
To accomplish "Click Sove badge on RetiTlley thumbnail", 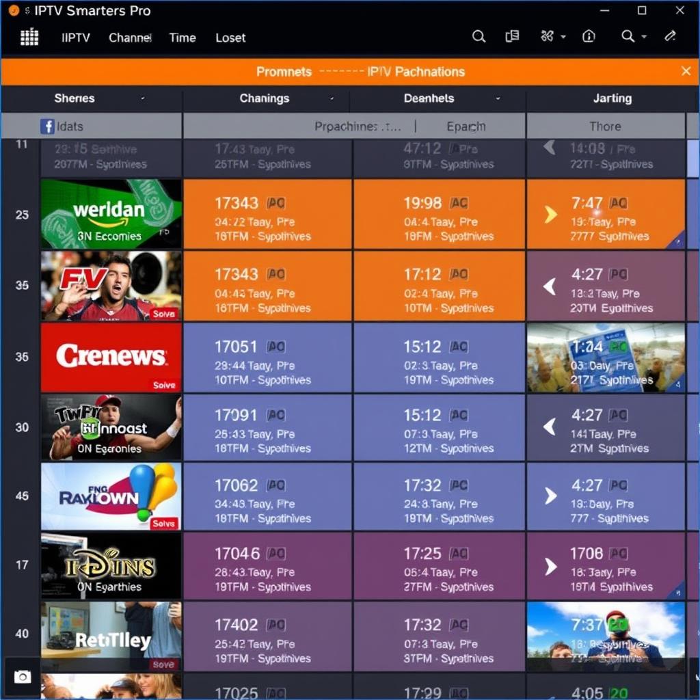I will click(x=163, y=664).
